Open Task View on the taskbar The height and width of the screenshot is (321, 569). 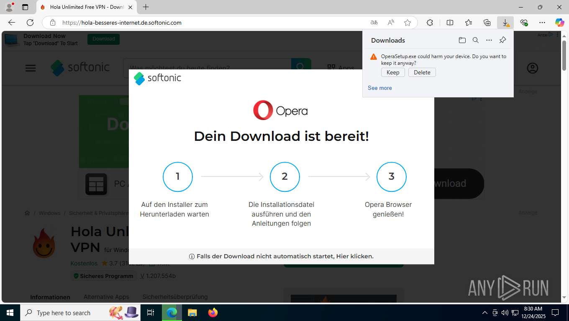pos(151,313)
